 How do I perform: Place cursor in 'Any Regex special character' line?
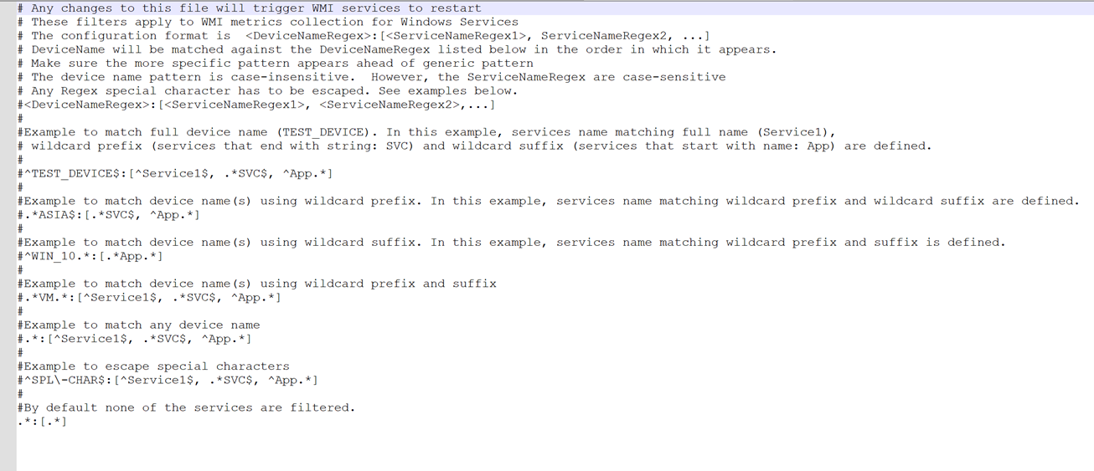pyautogui.click(x=268, y=90)
